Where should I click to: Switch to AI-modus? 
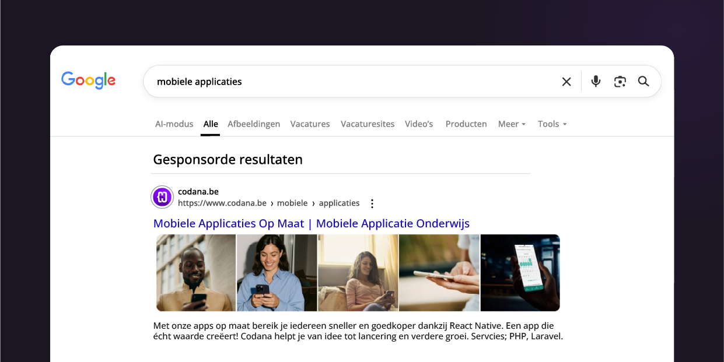click(174, 124)
